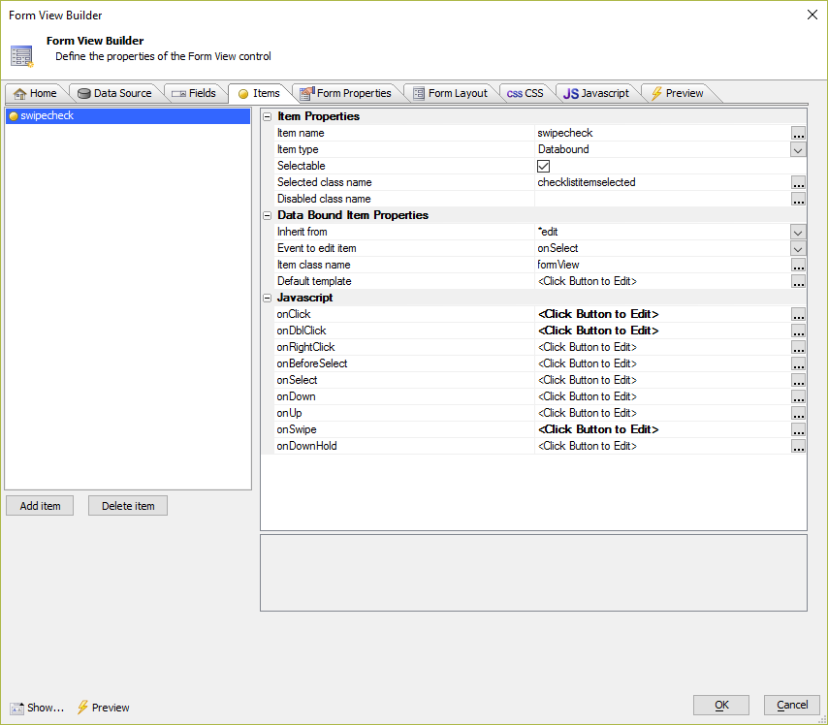Select the onDblClick property row label

tap(302, 331)
